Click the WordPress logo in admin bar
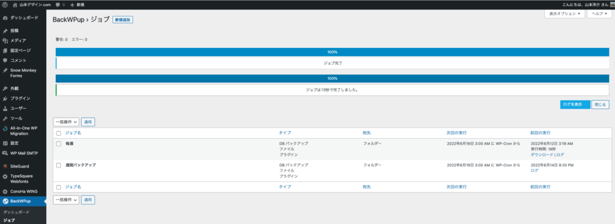The image size is (615, 224). (5, 5)
